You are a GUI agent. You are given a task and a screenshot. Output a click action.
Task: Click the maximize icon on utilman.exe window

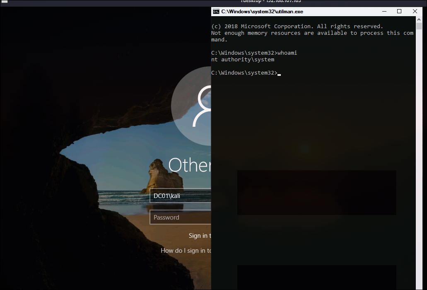(399, 11)
